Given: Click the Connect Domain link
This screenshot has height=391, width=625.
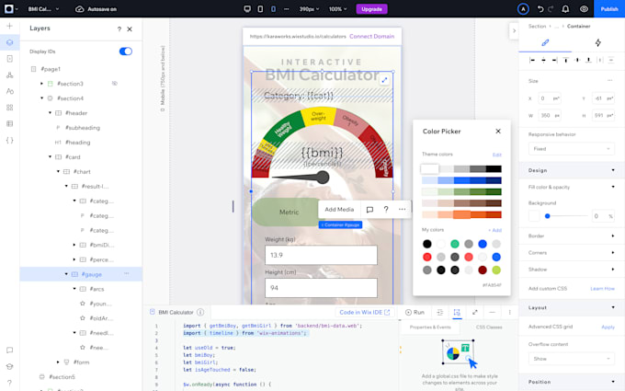Looking at the screenshot, I should 372,36.
